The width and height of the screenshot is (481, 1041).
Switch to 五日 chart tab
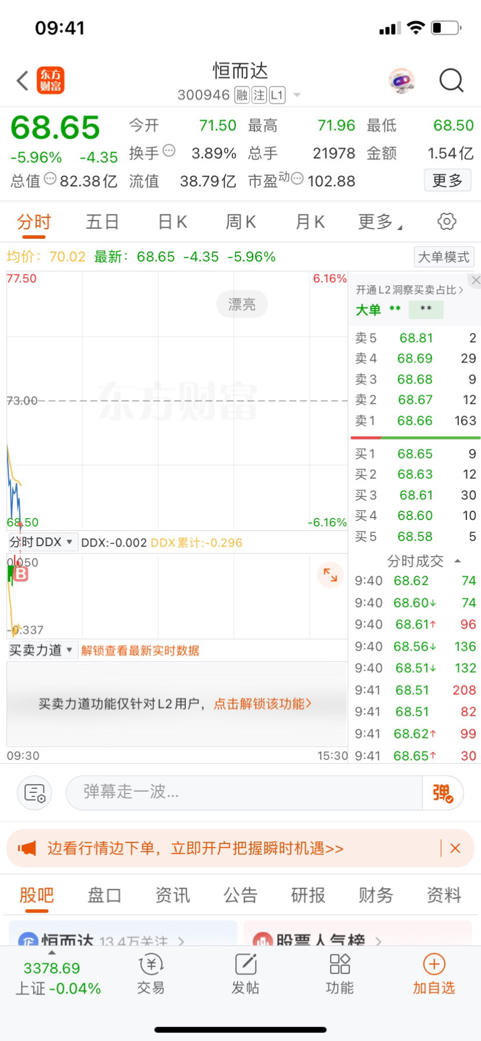pyautogui.click(x=102, y=222)
